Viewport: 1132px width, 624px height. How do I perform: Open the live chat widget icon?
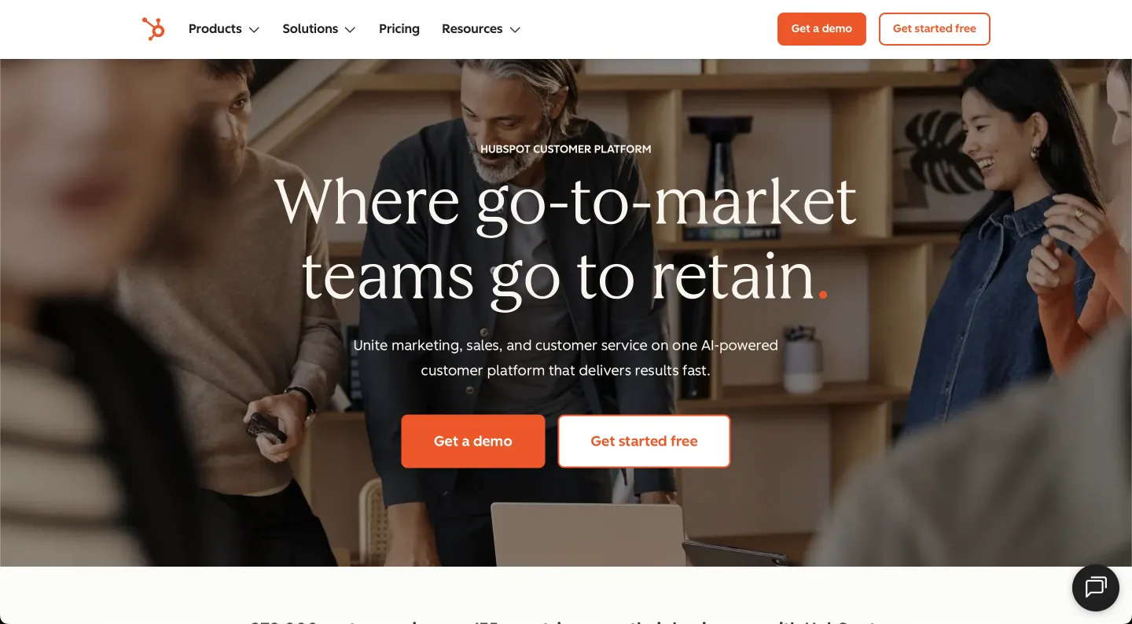(x=1096, y=588)
